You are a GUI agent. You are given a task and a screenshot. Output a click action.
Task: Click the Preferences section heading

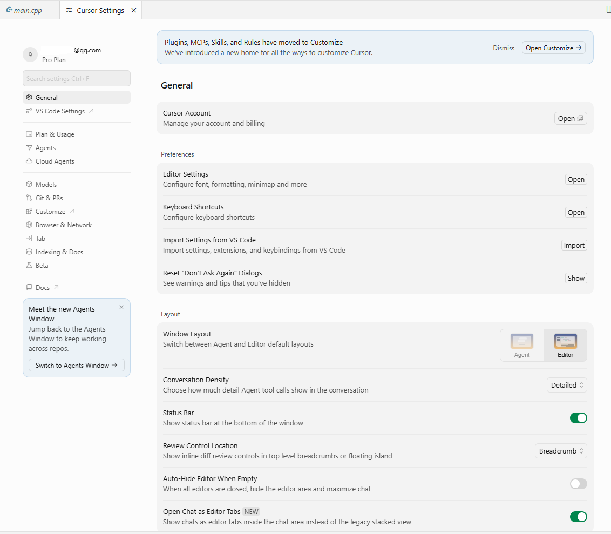pyautogui.click(x=177, y=154)
